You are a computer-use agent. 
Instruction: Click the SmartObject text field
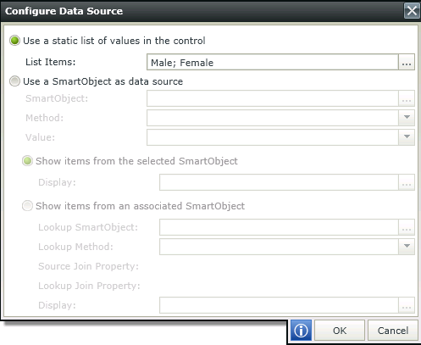(x=273, y=98)
